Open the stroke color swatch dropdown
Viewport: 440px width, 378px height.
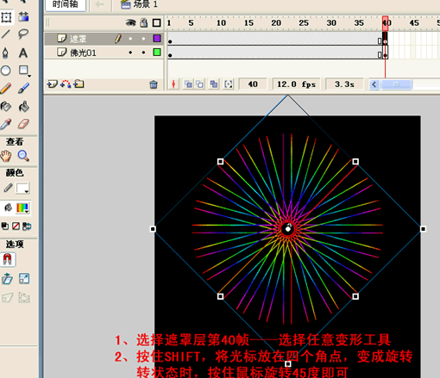pos(22,189)
